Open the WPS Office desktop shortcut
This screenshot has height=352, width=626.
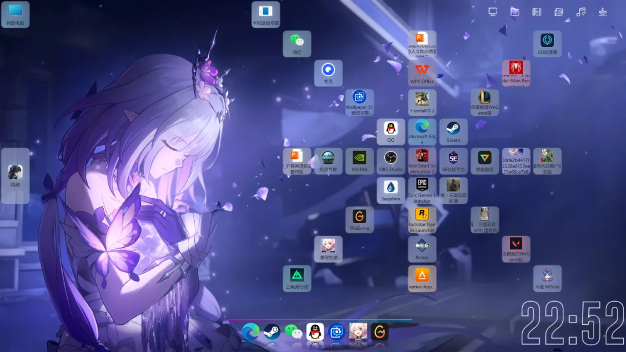click(x=422, y=72)
